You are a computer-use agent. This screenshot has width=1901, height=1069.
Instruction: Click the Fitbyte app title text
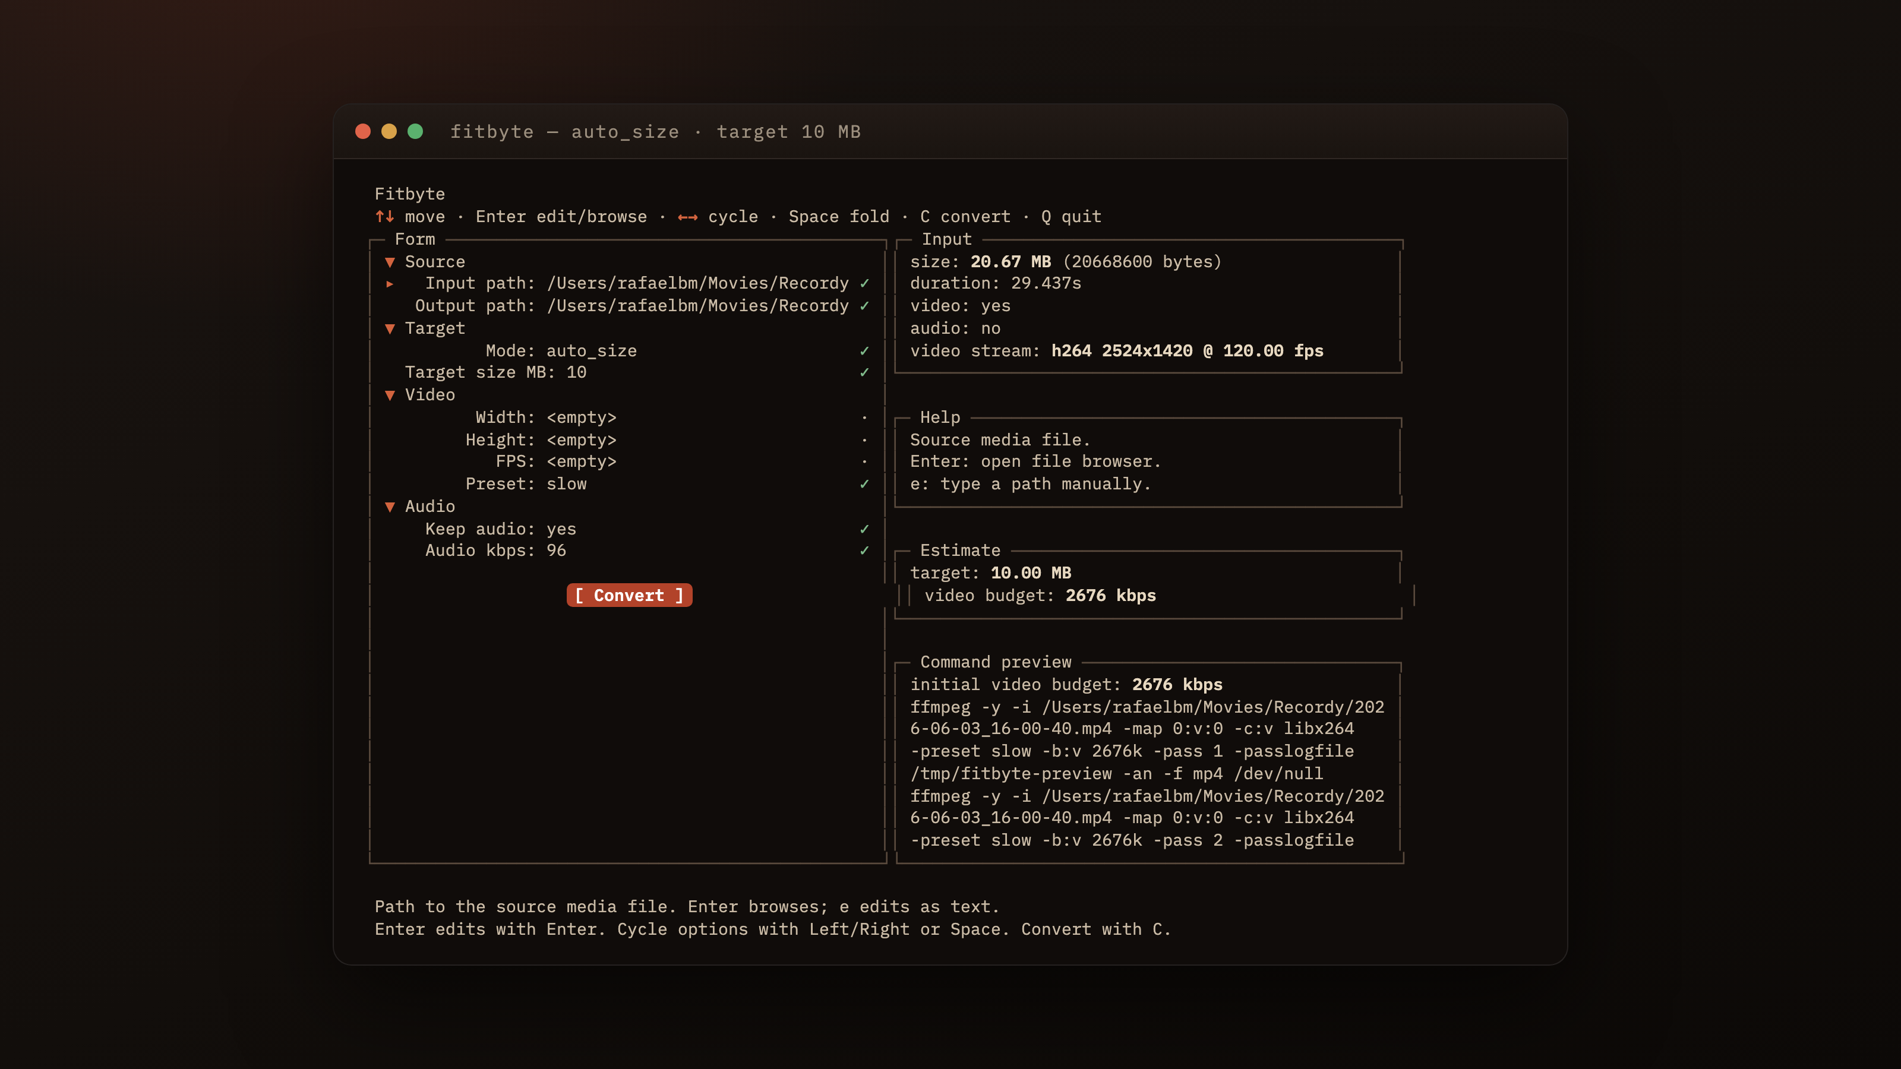pos(409,194)
